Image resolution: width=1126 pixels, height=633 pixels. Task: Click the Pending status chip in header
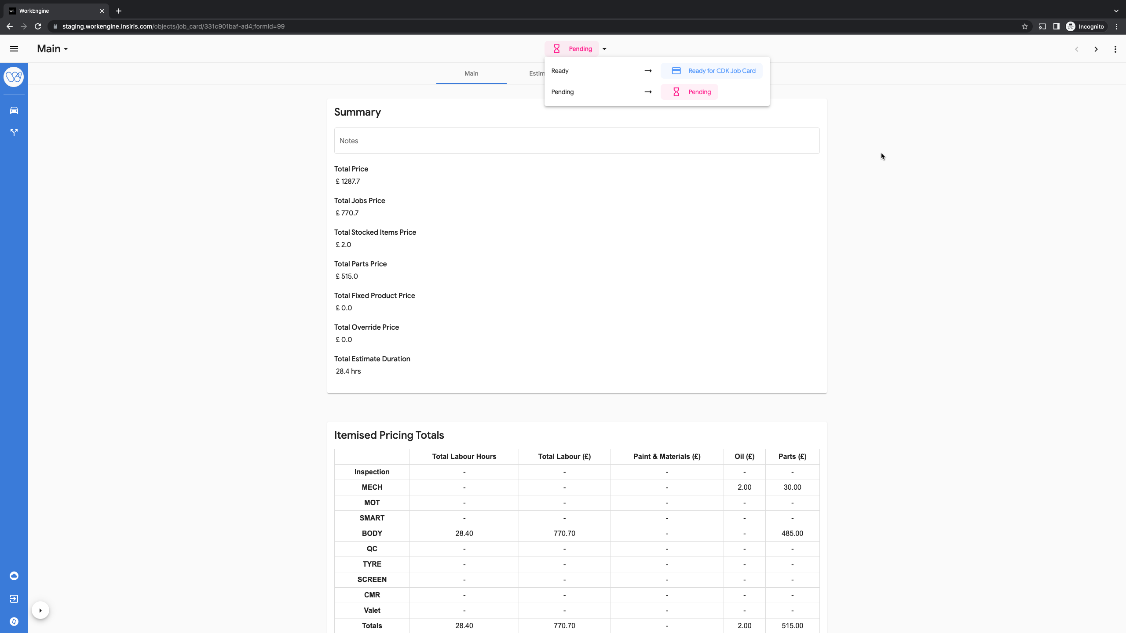tap(572, 49)
